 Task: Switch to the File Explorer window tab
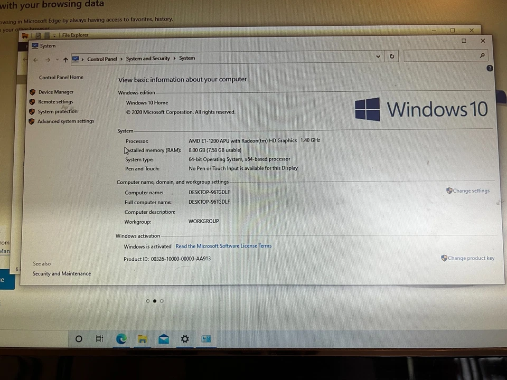coord(74,35)
